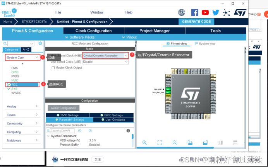This screenshot has width=268, height=167.
Task: Click the parameter search magnifier icon
Action: click(x=48, y=131)
